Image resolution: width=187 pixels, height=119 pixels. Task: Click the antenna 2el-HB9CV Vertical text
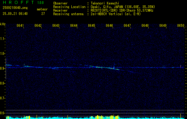(116, 14)
